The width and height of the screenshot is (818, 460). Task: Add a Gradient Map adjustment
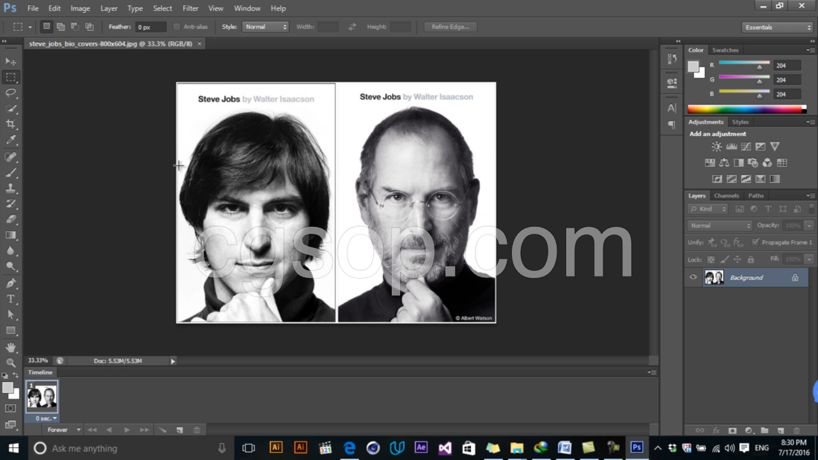click(x=775, y=179)
